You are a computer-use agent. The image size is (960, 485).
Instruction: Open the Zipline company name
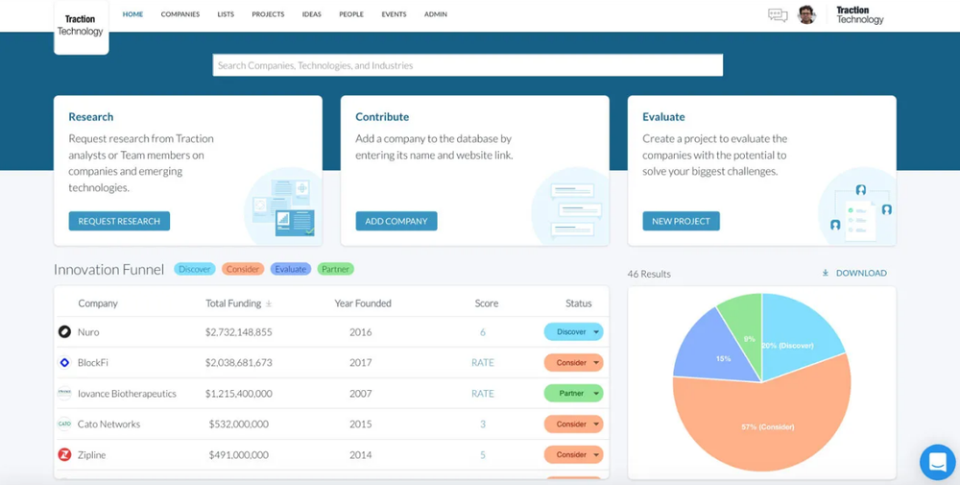pos(92,454)
